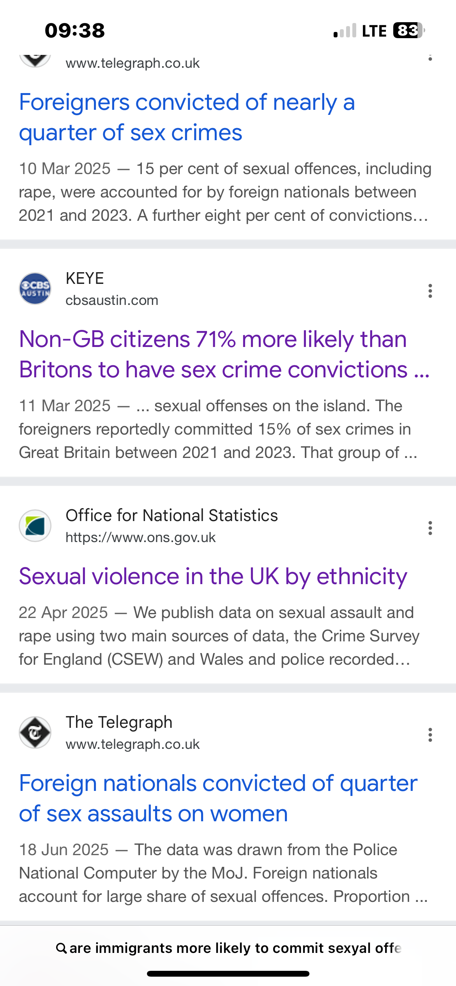
Task: Tap the 22 Apr 2025 ONS snippet text
Action: tap(219, 636)
